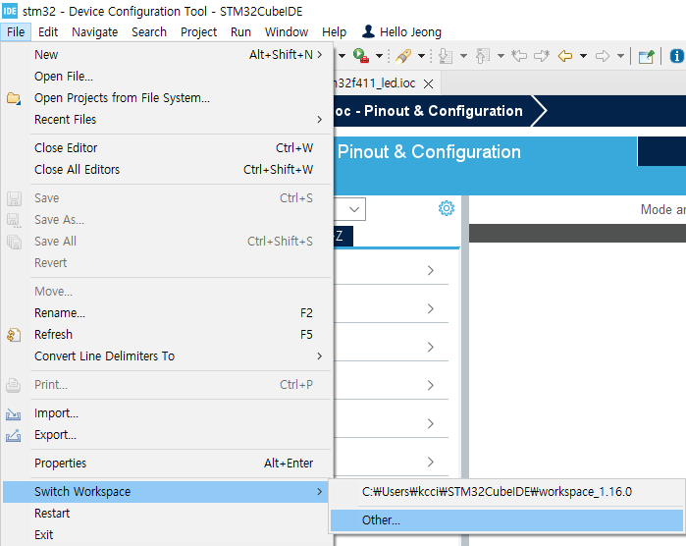Open the Forward history dropdown arrow
Screen dimensions: 686x546
pos(620,56)
